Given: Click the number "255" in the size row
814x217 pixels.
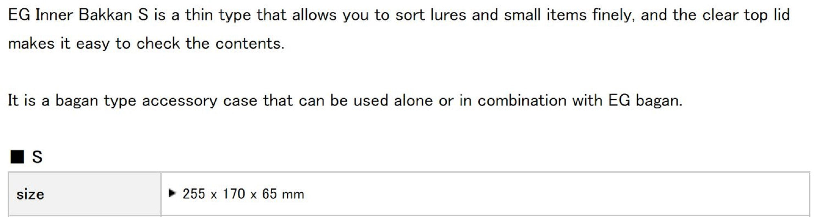Looking at the screenshot, I should coord(194,194).
